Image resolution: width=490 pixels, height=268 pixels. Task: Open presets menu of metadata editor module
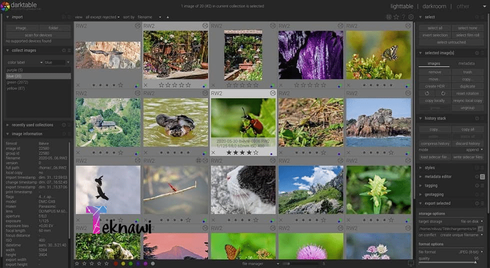[482, 177]
